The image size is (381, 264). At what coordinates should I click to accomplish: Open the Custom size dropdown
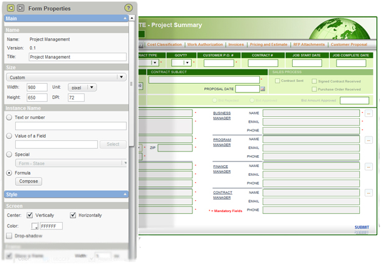click(66, 78)
